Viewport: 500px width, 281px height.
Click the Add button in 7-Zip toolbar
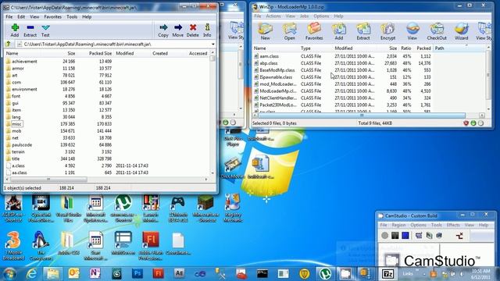[15, 30]
